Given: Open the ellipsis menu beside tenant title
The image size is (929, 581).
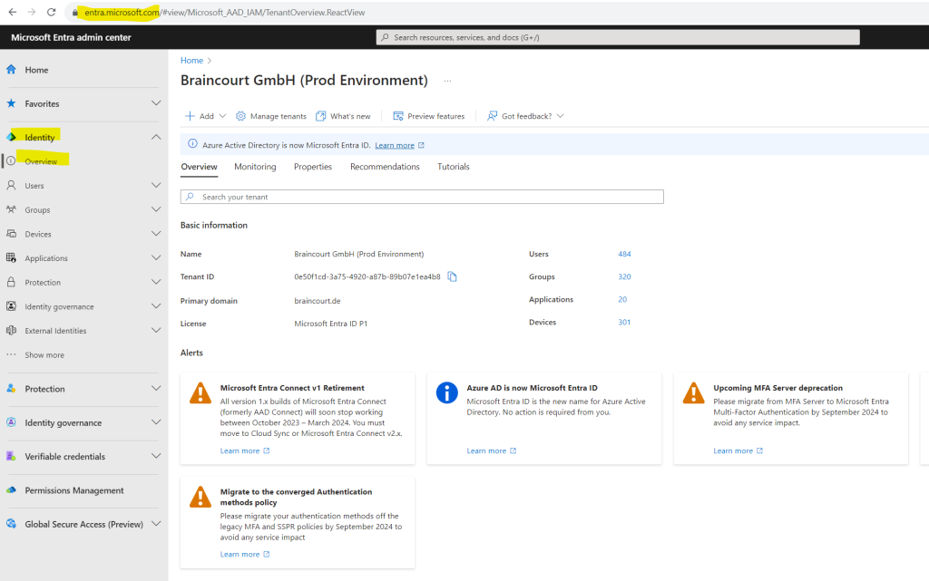Looking at the screenshot, I should point(447,81).
